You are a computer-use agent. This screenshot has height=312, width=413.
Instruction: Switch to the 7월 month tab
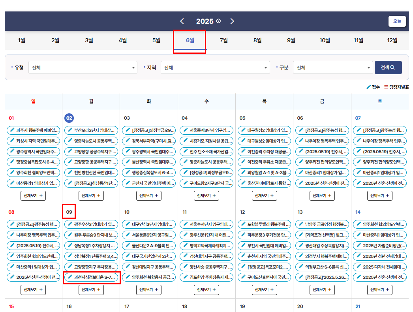pos(223,40)
